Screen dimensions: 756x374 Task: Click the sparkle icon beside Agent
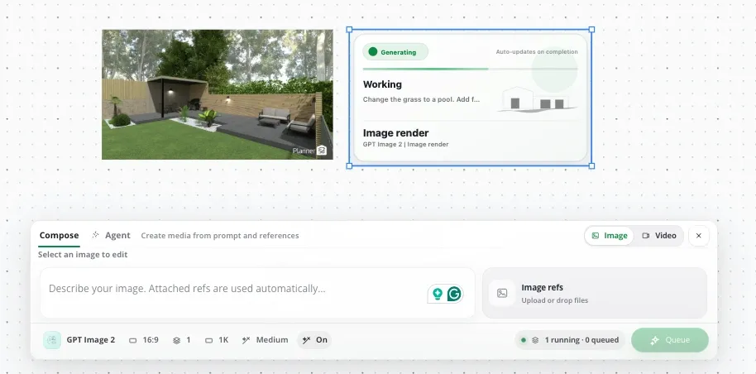95,235
